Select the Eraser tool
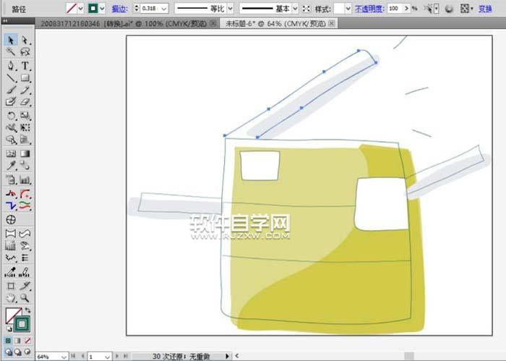The height and width of the screenshot is (361, 506). pyautogui.click(x=25, y=102)
